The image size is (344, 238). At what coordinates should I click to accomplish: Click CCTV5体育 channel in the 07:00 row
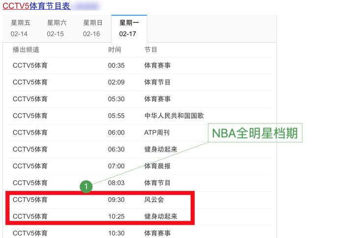(x=30, y=166)
